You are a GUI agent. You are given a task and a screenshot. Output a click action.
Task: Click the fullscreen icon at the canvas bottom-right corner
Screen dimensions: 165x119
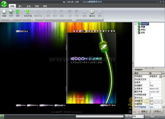[x=130, y=112]
